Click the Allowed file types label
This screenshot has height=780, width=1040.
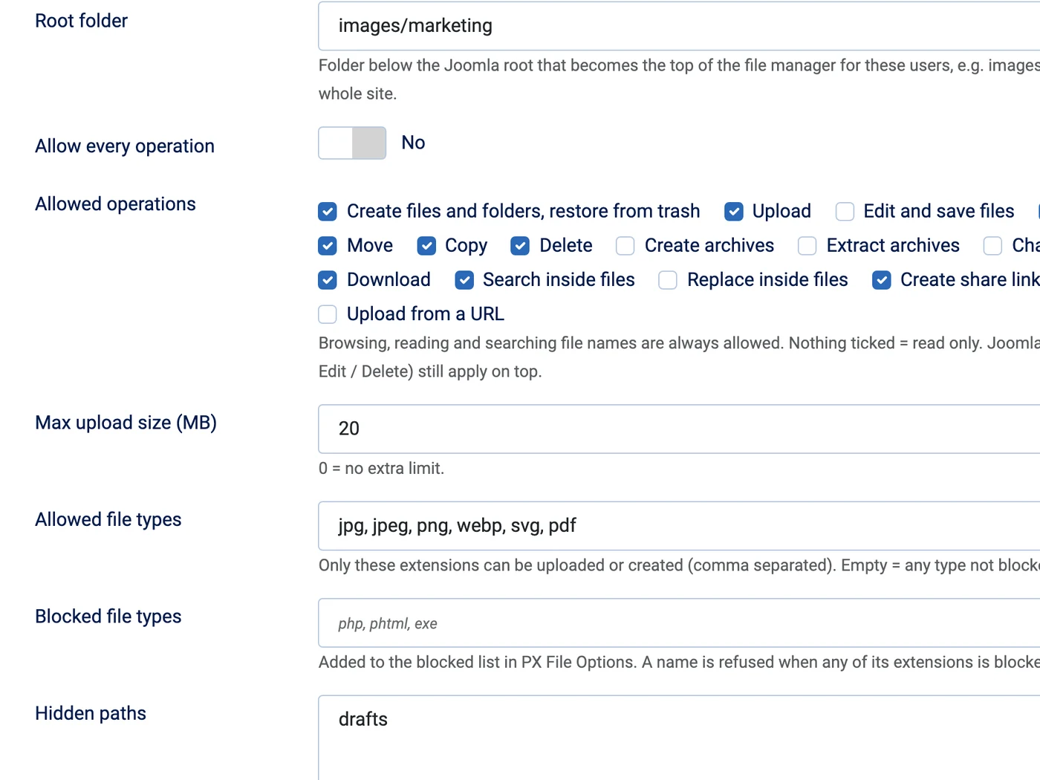click(108, 520)
